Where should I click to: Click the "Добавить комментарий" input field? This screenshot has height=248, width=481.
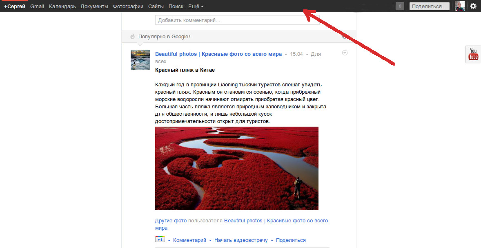coord(236,19)
